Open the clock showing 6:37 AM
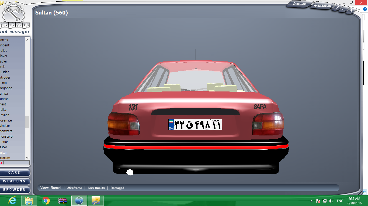368x206 pixels. [354, 201]
